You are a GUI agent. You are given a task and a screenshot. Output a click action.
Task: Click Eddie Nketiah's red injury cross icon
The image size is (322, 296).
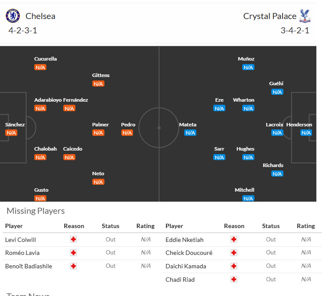234,239
